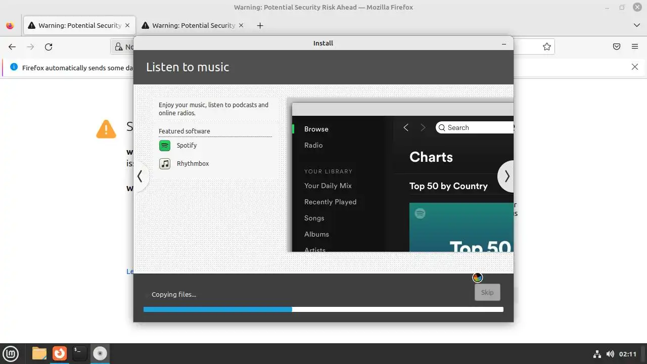Click the Spotify slideshow screenshot
Image resolution: width=647 pixels, height=364 pixels.
(400, 175)
